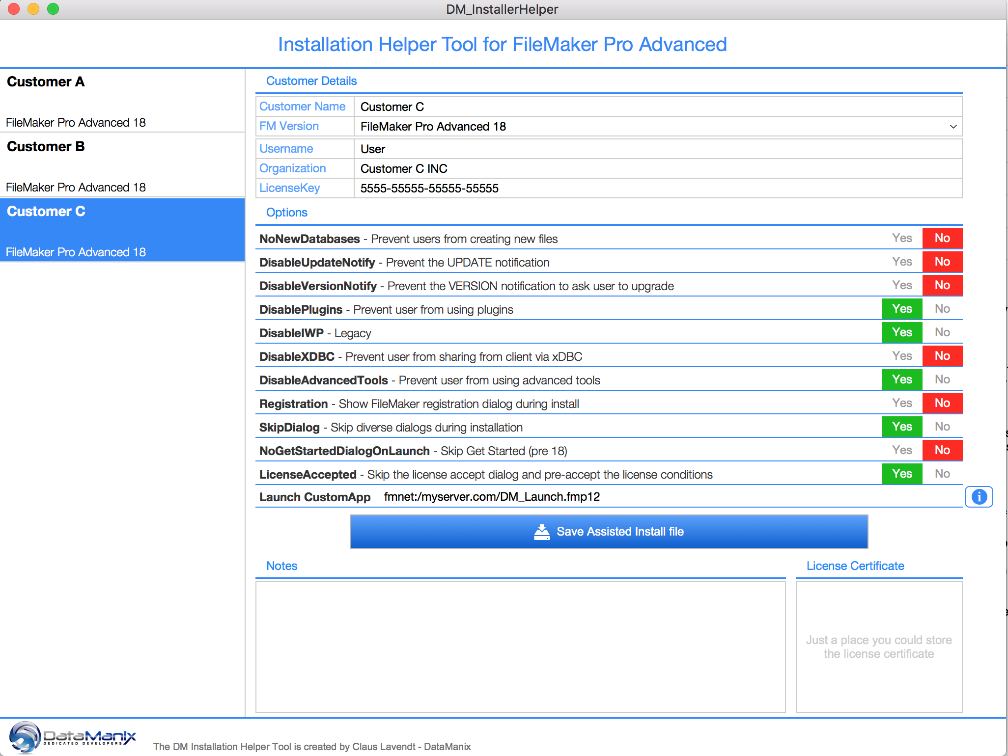The width and height of the screenshot is (1008, 756).
Task: Set DisableIWP to Yes
Action: tap(902, 332)
